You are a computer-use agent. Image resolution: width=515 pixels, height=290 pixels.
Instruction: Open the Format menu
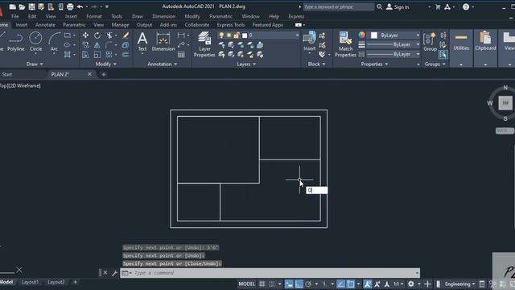click(94, 16)
